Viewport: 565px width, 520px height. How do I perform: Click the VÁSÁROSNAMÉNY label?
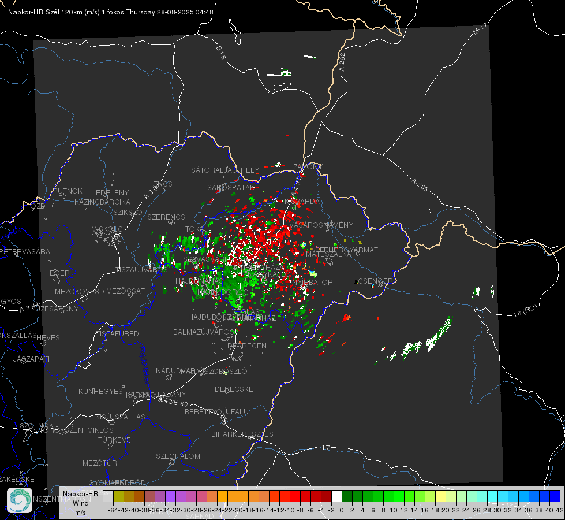tap(321, 225)
